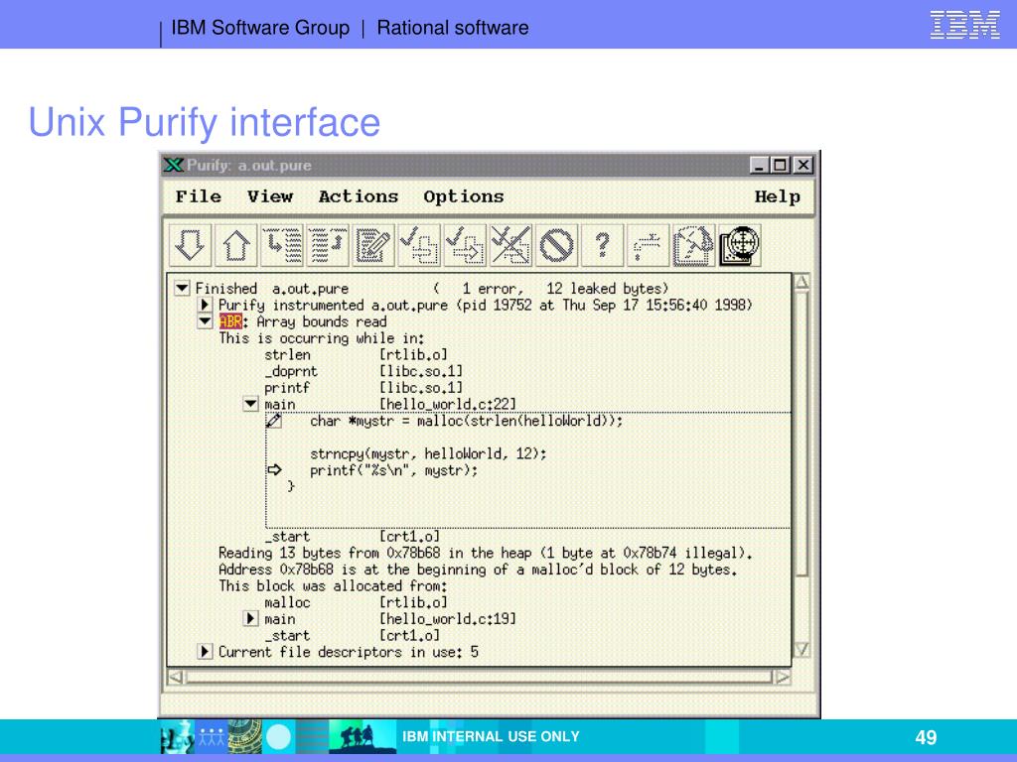Click the expand message tree toolbar icon

tap(282, 245)
